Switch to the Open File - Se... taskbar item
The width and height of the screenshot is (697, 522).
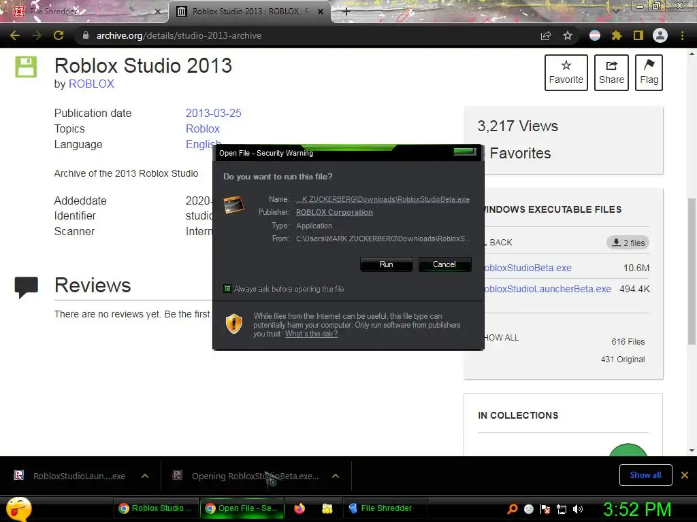coord(242,508)
